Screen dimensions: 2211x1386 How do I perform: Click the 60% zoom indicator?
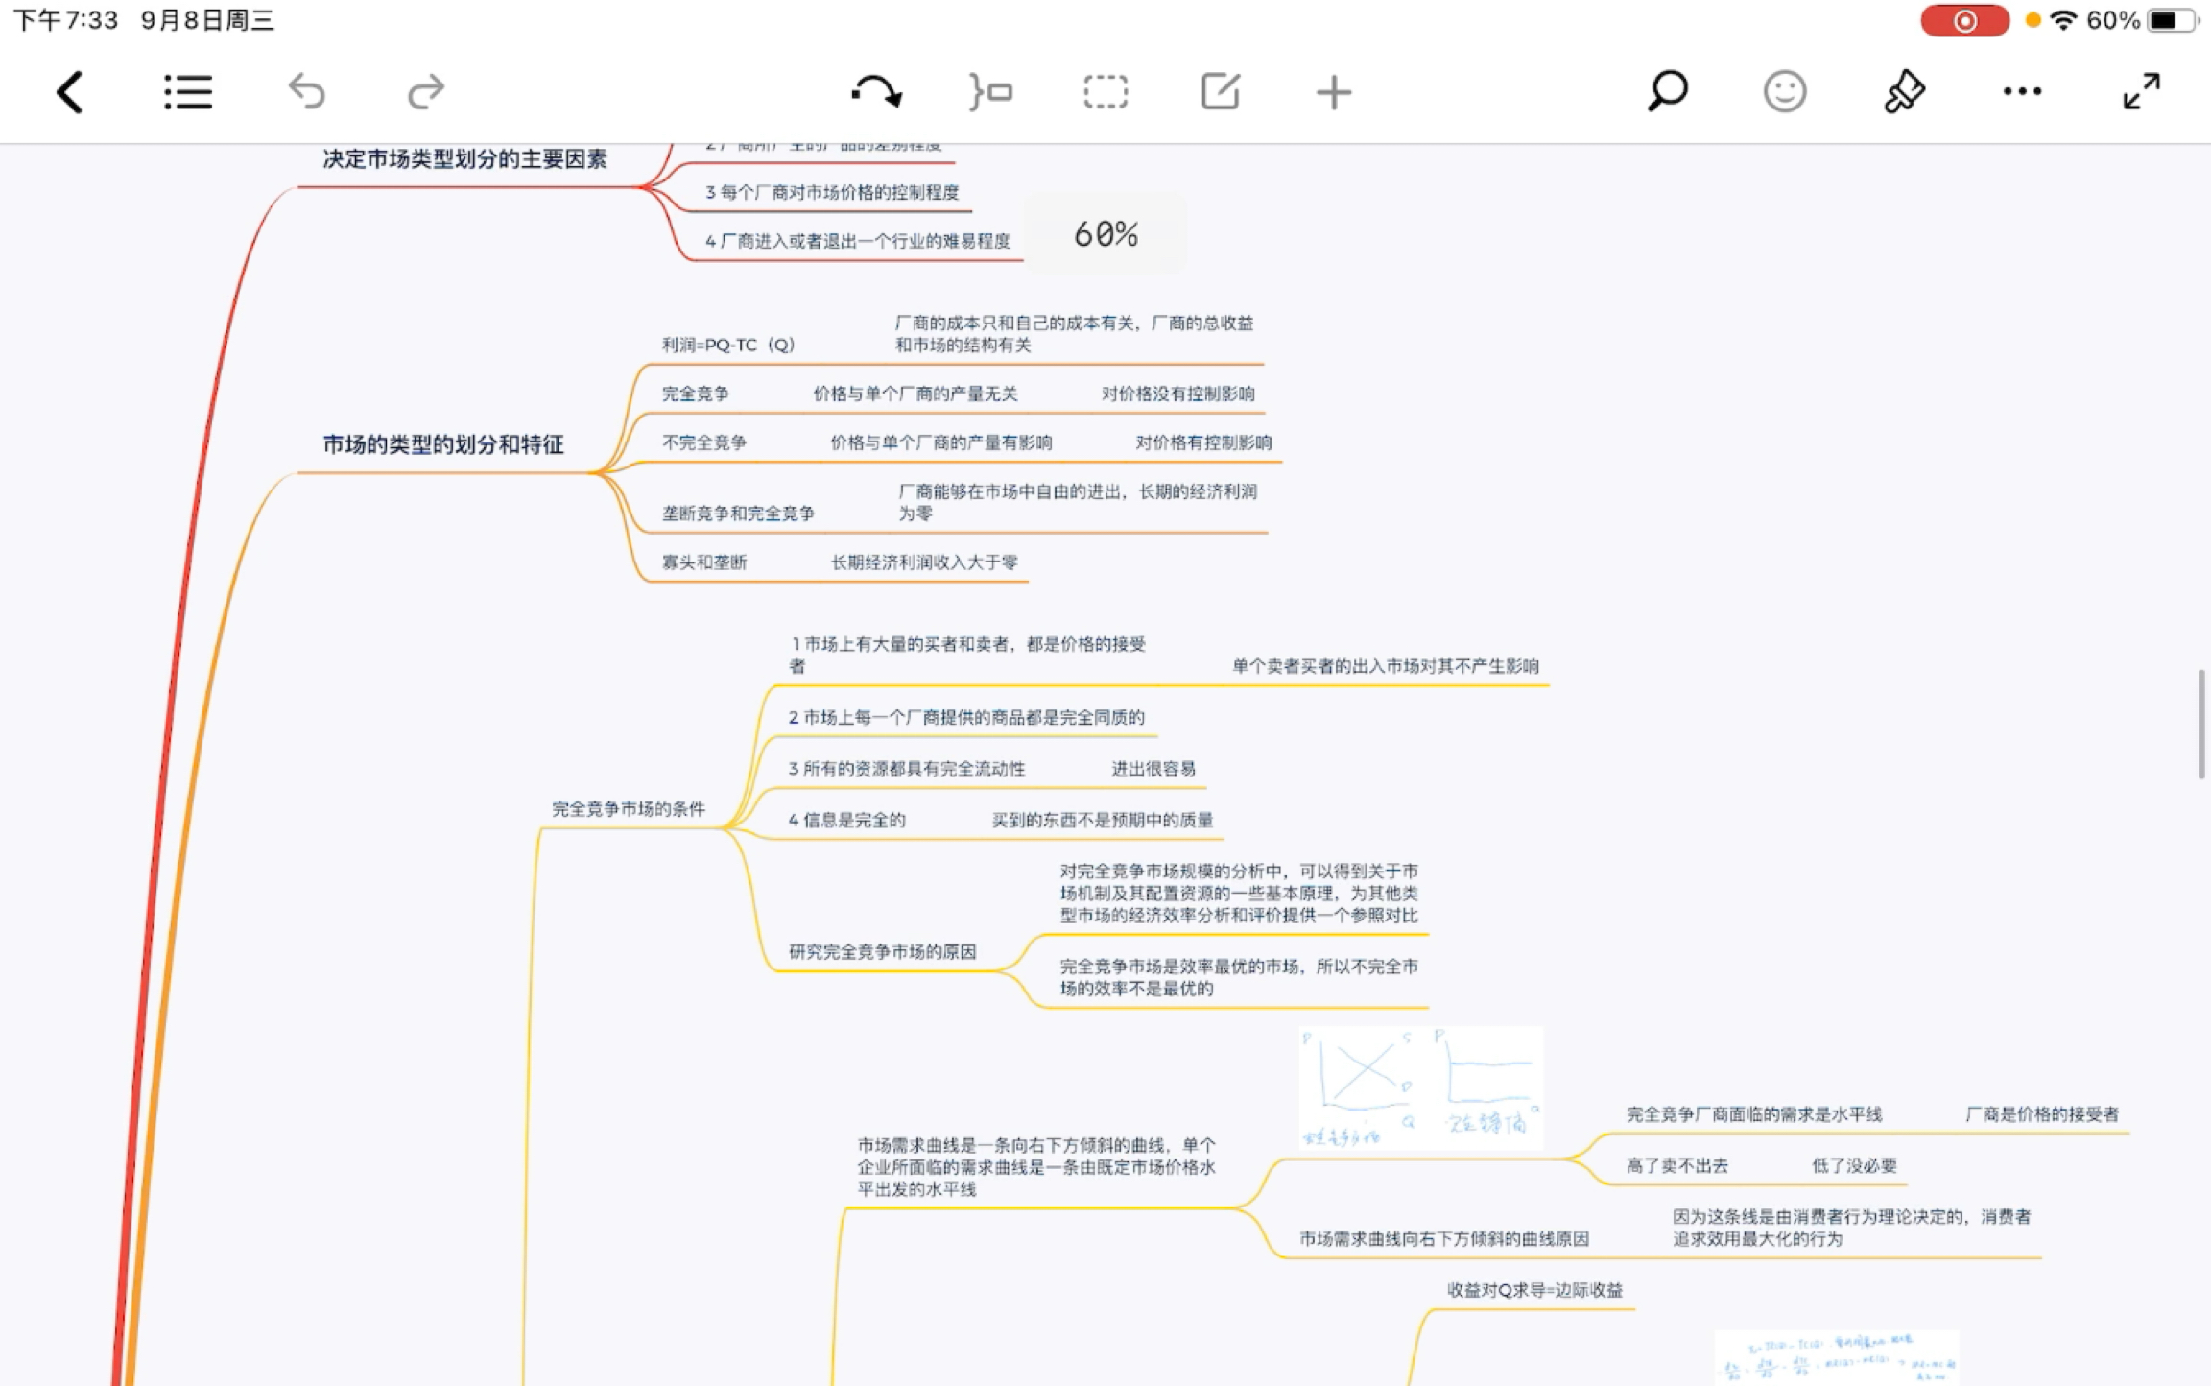pyautogui.click(x=1105, y=234)
